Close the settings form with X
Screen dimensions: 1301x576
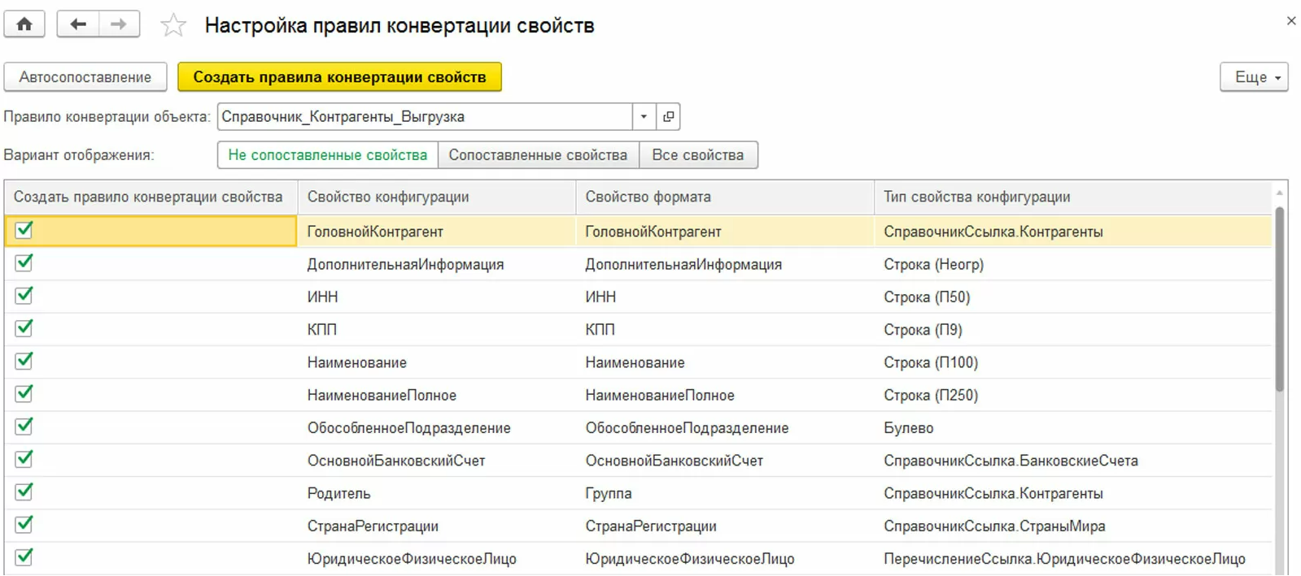[x=1290, y=21]
